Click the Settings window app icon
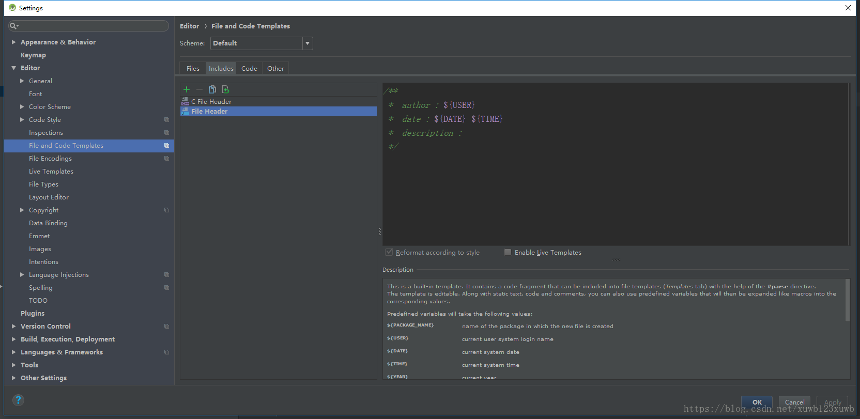Screen dimensions: 860x419 [x=12, y=8]
